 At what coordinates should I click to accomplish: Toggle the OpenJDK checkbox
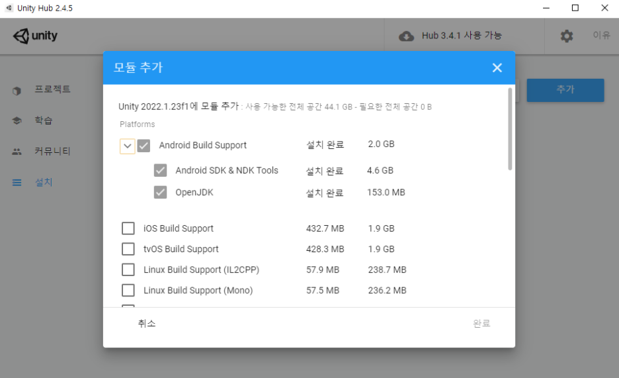(160, 193)
